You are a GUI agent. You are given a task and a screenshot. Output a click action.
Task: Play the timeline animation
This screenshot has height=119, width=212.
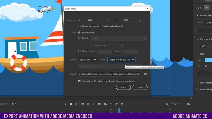point(117,104)
